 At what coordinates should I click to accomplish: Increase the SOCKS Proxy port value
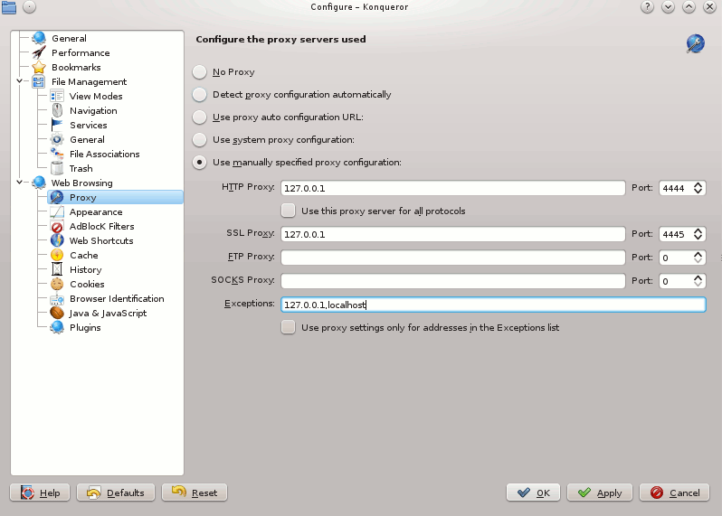click(x=698, y=277)
